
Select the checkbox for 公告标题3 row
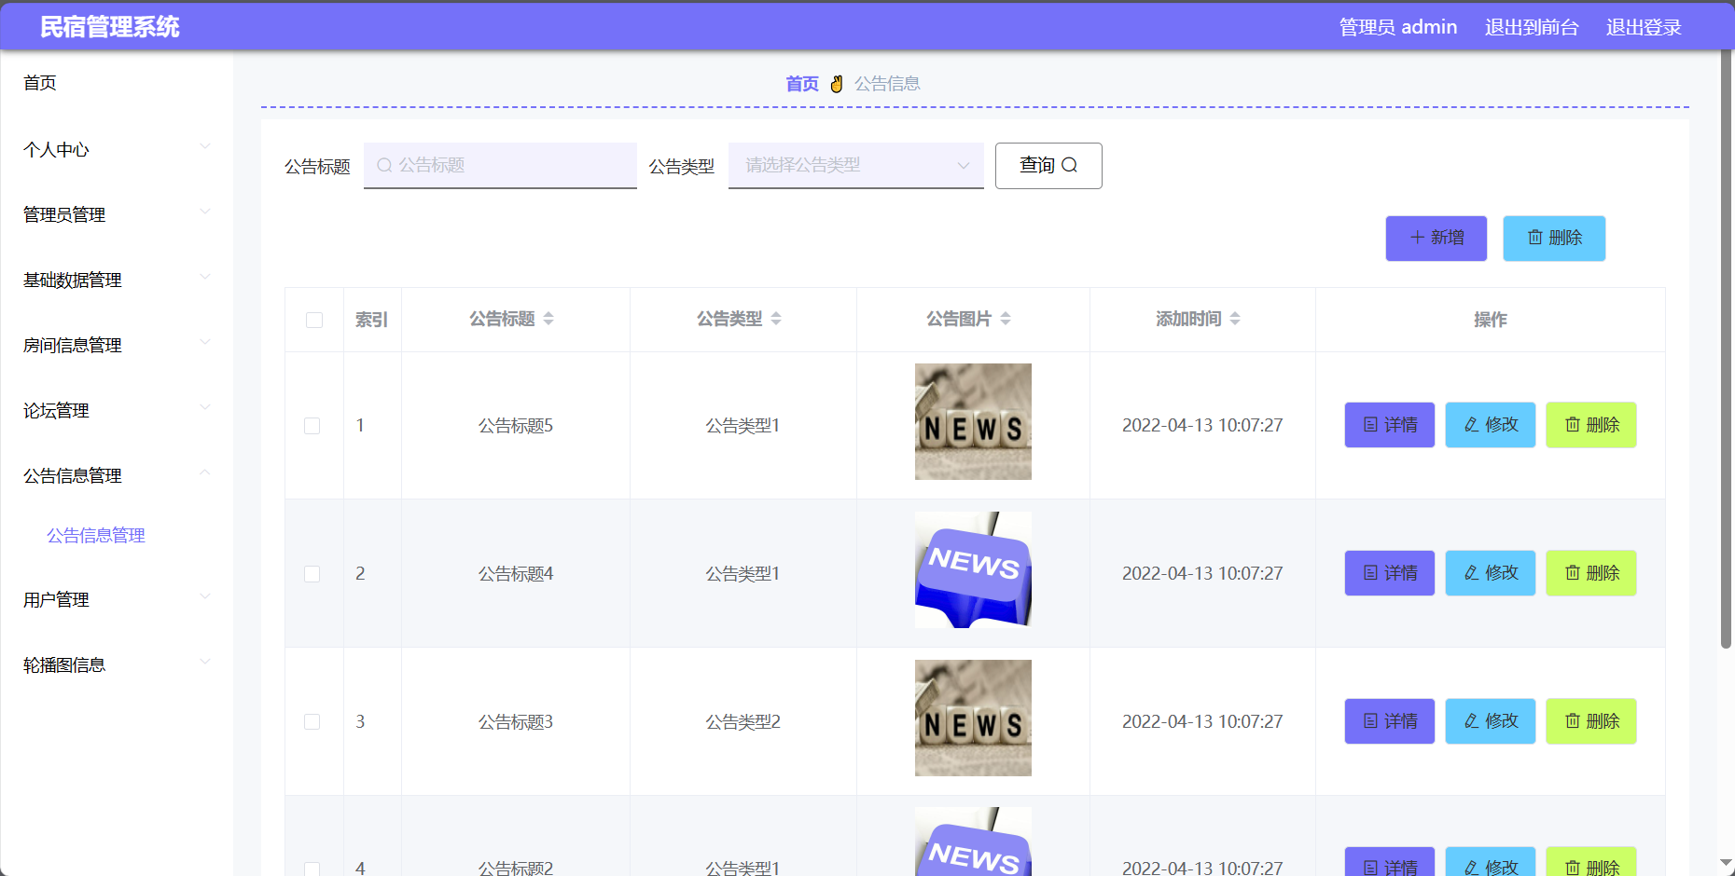pos(312,722)
